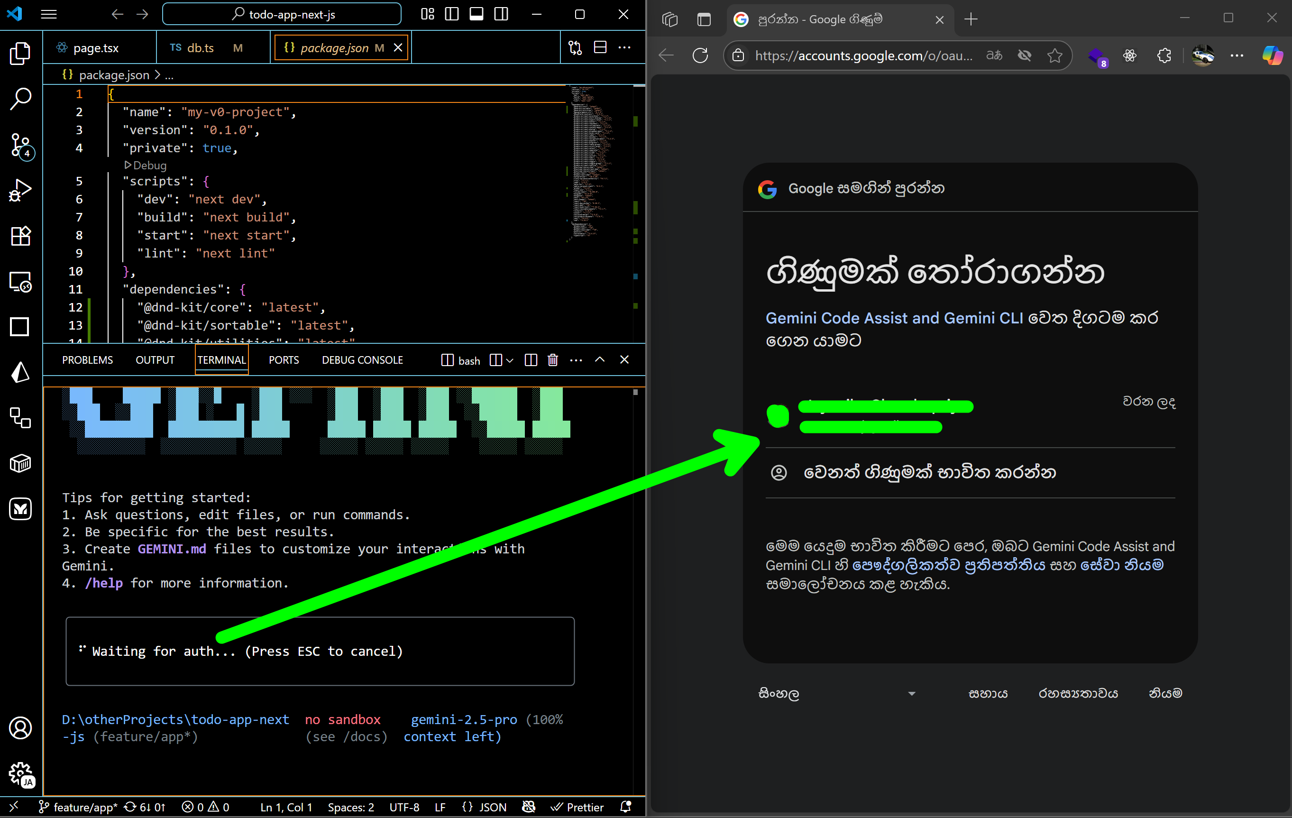Open VS Code notifications bell
Image resolution: width=1292 pixels, height=818 pixels.
click(x=625, y=807)
